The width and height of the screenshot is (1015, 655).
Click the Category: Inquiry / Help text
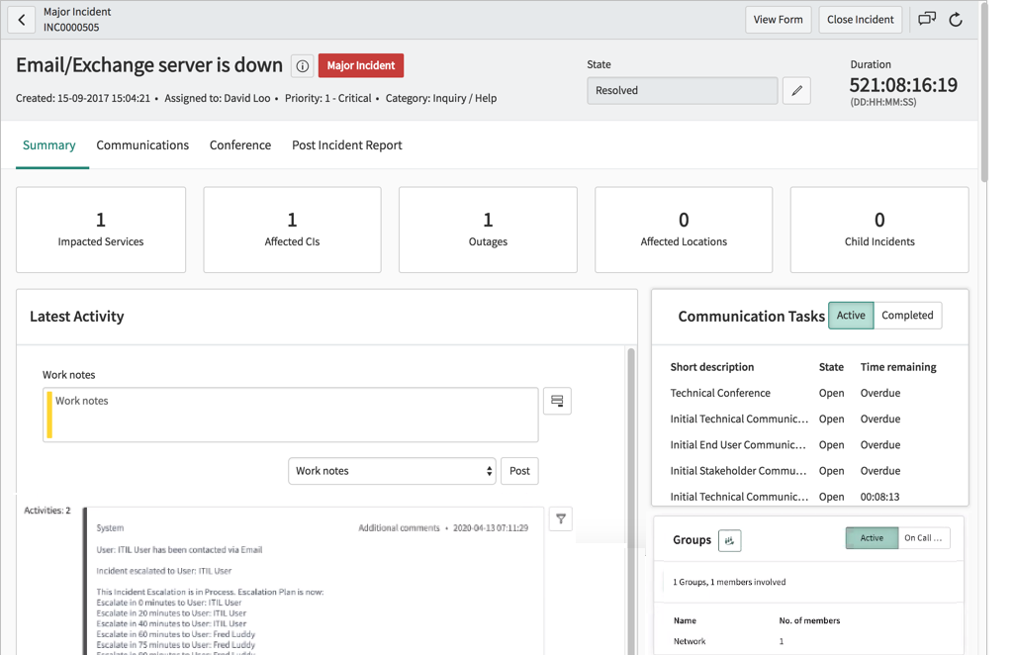click(x=441, y=98)
